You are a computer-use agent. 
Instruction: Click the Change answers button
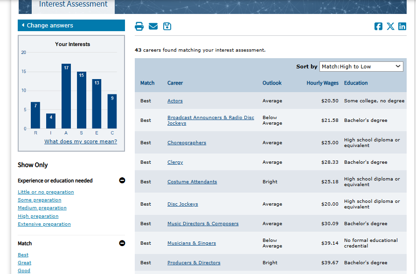tap(71, 26)
